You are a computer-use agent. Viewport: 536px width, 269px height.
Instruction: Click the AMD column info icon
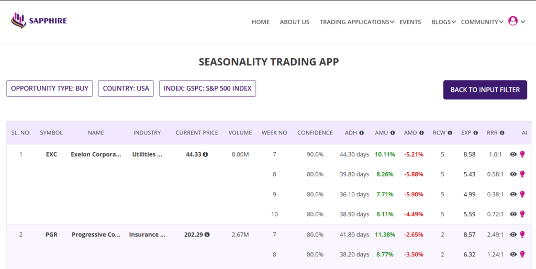[x=421, y=133]
